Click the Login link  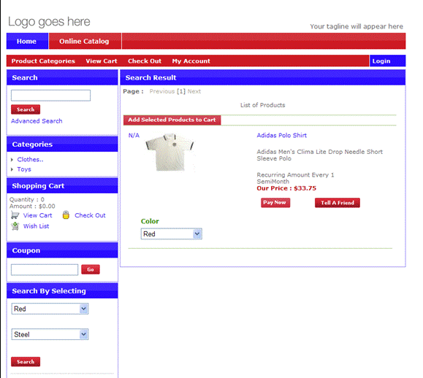(x=381, y=61)
